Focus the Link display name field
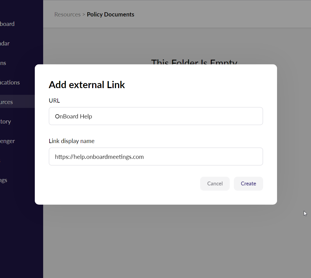Screen dimensions: 311x278 coord(156,156)
